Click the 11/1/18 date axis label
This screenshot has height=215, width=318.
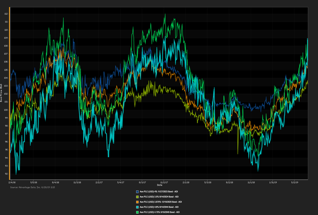click(x=251, y=182)
